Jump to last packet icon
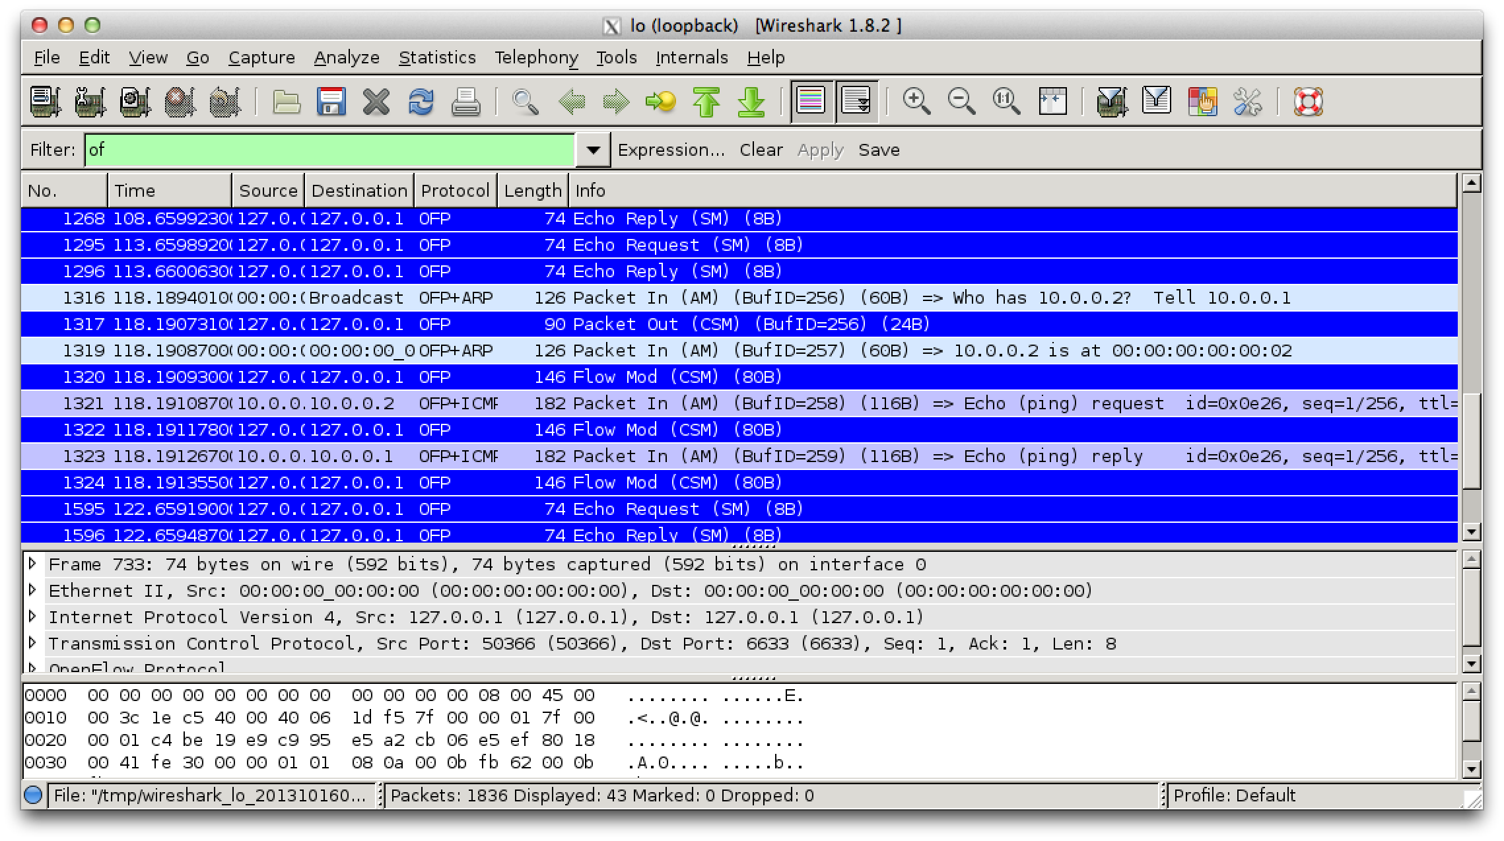The height and width of the screenshot is (841, 1504). (751, 102)
